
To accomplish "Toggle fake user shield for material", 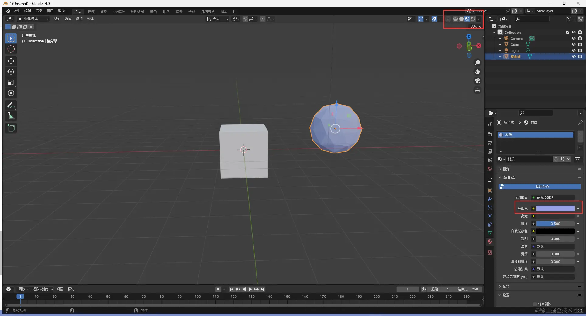I will click(x=556, y=159).
